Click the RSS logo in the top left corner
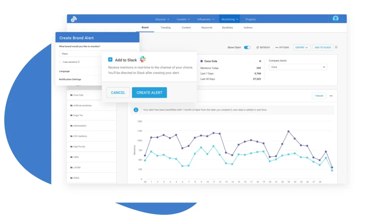Screen dimensions: 367x218 tap(74, 19)
